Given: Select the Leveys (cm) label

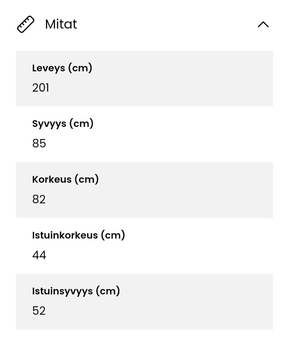Looking at the screenshot, I should coord(62,68).
